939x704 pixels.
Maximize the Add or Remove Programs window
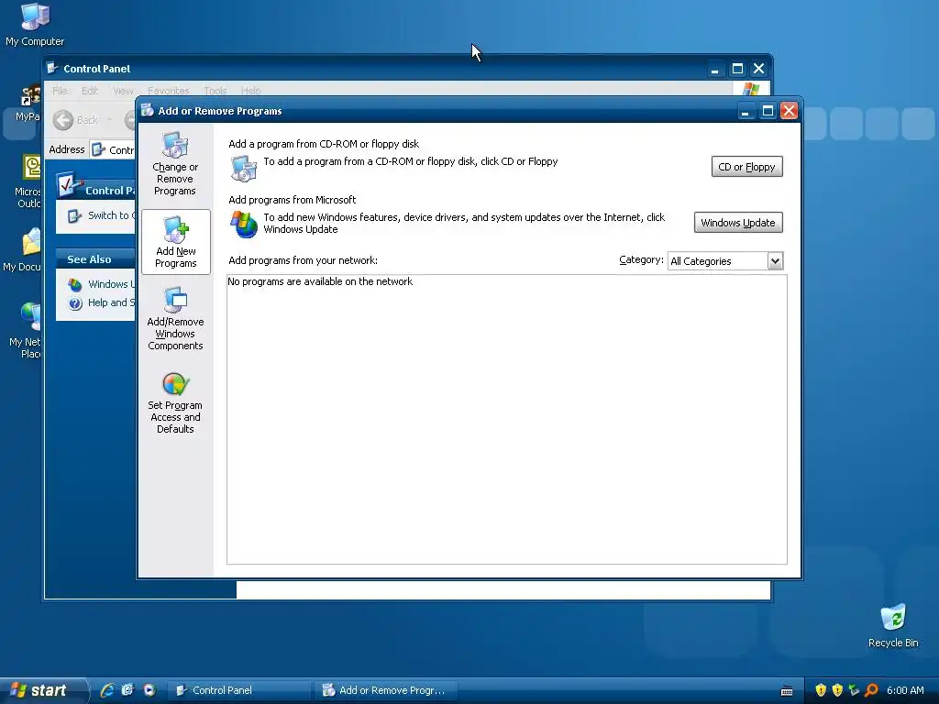coord(768,111)
